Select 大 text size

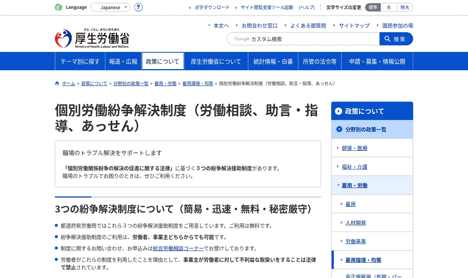tap(389, 7)
